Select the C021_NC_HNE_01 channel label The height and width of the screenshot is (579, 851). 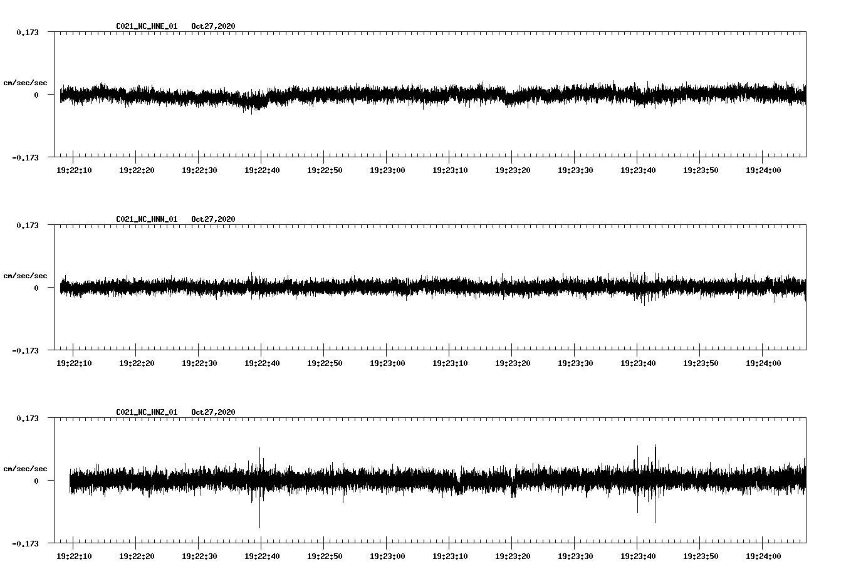145,26
